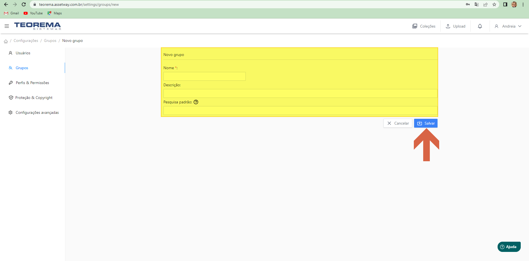Focus the Pesquisa padrão input field
This screenshot has width=529, height=261.
[300, 111]
